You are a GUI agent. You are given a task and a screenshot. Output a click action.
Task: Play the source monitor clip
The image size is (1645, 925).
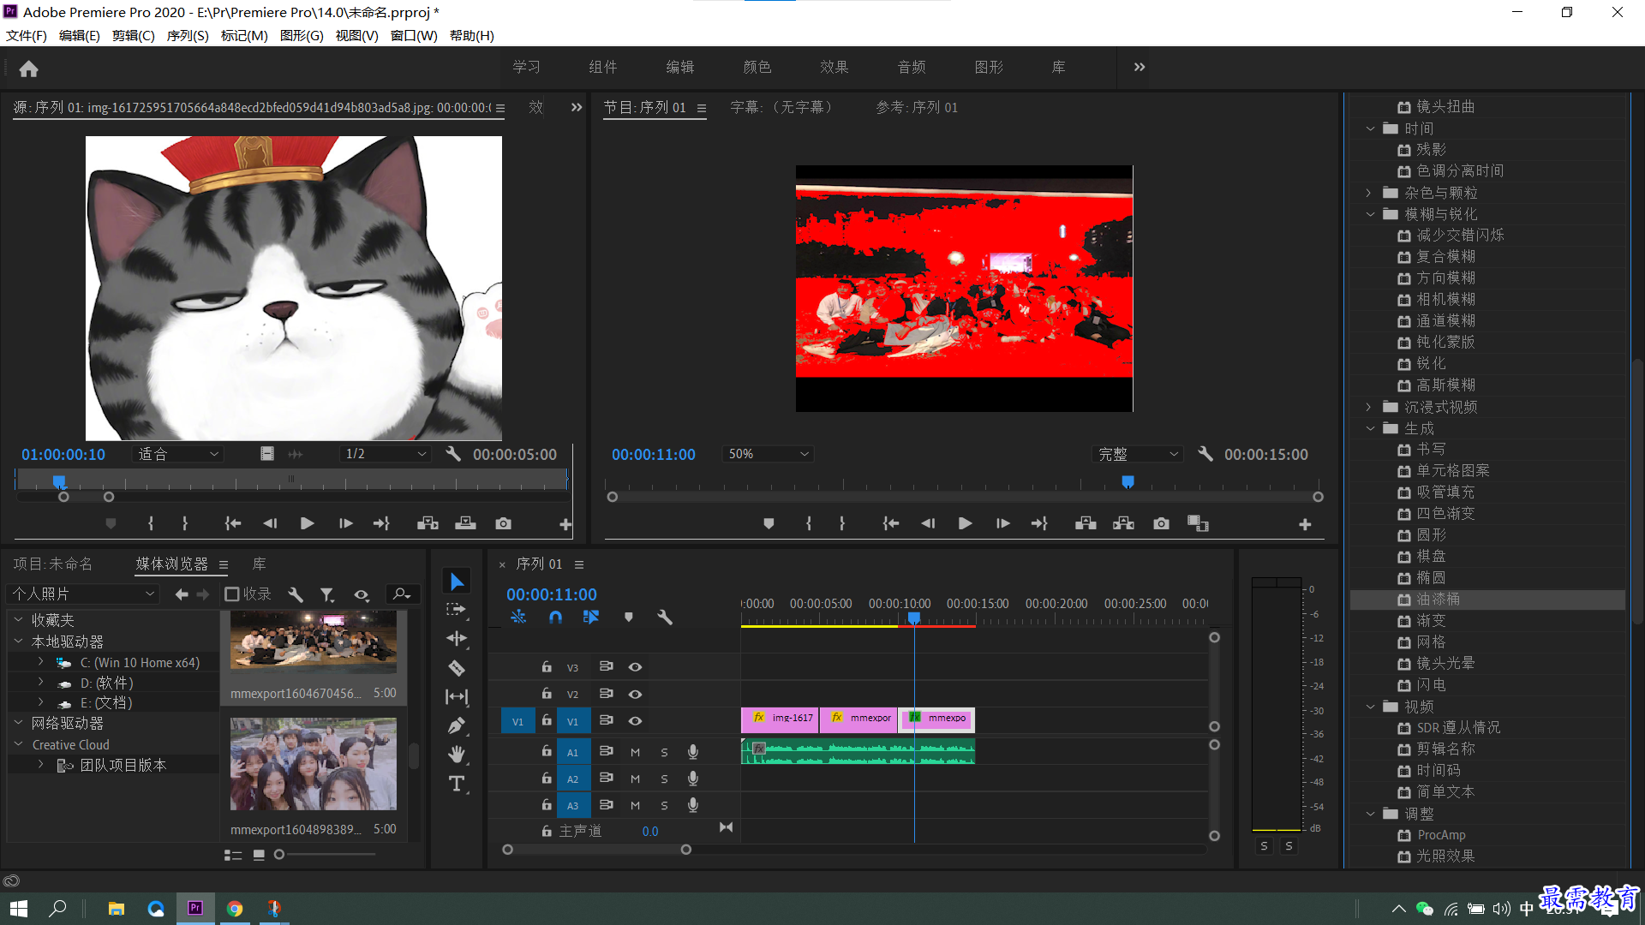[307, 523]
